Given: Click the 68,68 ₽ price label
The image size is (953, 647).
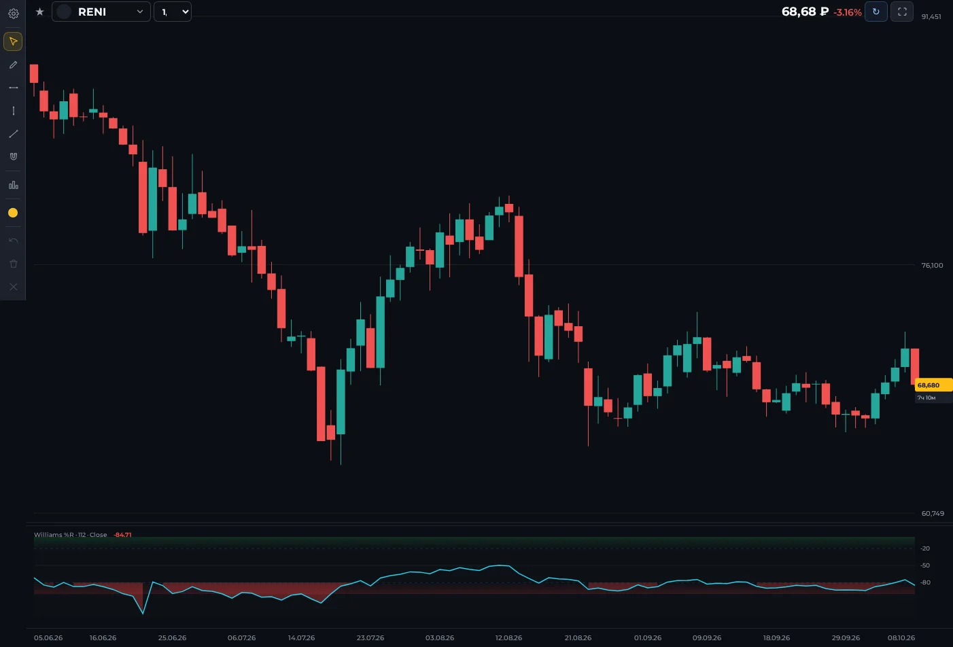Looking at the screenshot, I should 805,12.
